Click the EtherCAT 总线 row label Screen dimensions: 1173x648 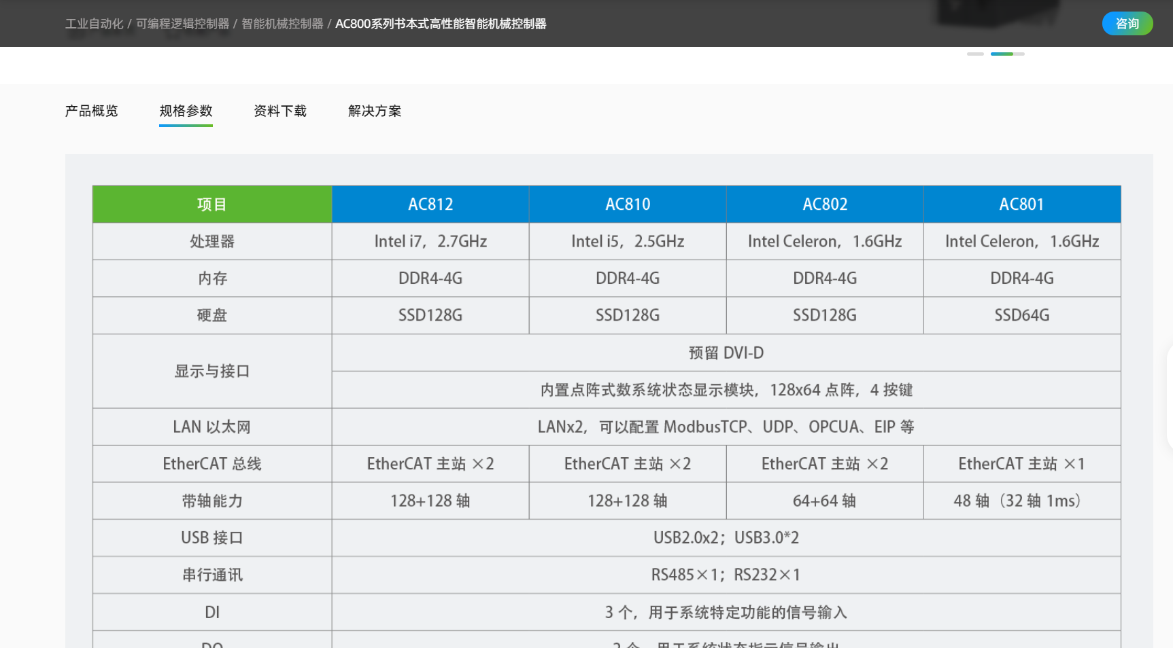212,464
